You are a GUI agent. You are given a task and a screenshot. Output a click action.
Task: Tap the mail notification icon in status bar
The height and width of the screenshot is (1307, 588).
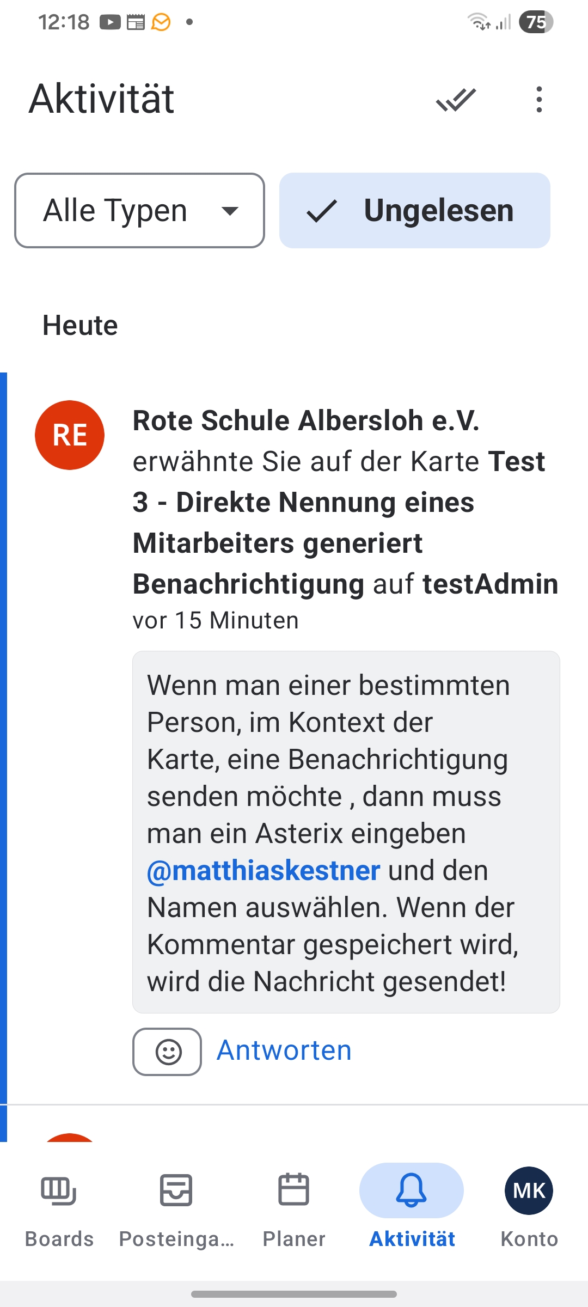[x=161, y=22]
